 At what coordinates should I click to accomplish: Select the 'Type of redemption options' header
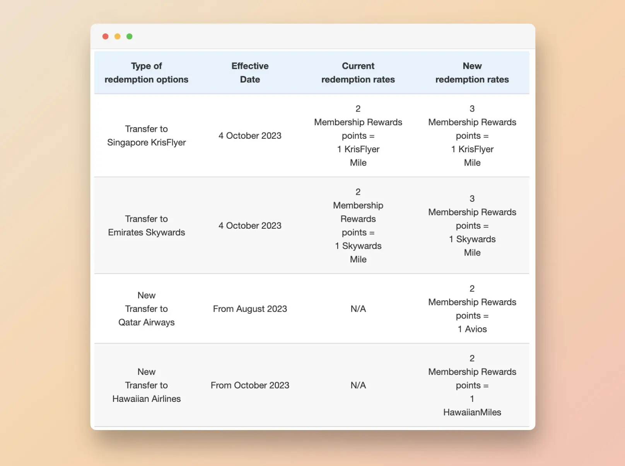(x=147, y=73)
